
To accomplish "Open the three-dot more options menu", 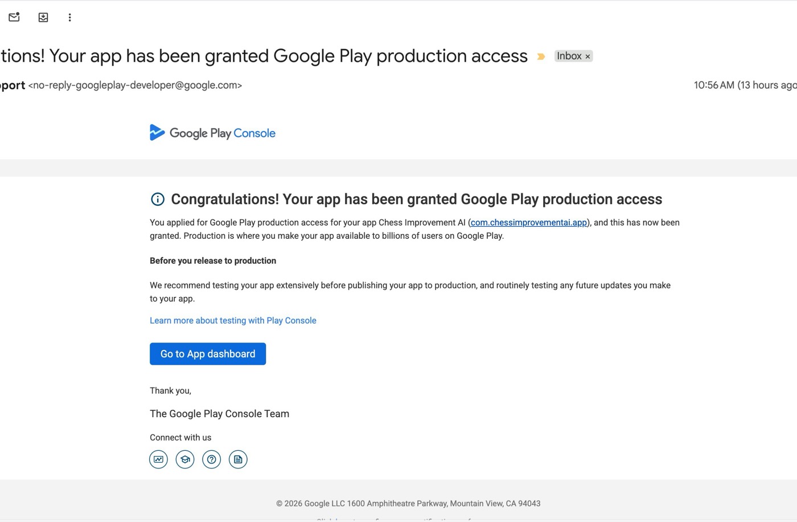I will click(69, 17).
